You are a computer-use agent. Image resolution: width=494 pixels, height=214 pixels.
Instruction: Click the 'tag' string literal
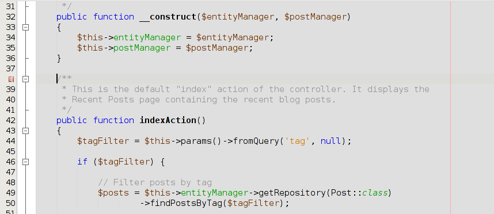(298, 141)
